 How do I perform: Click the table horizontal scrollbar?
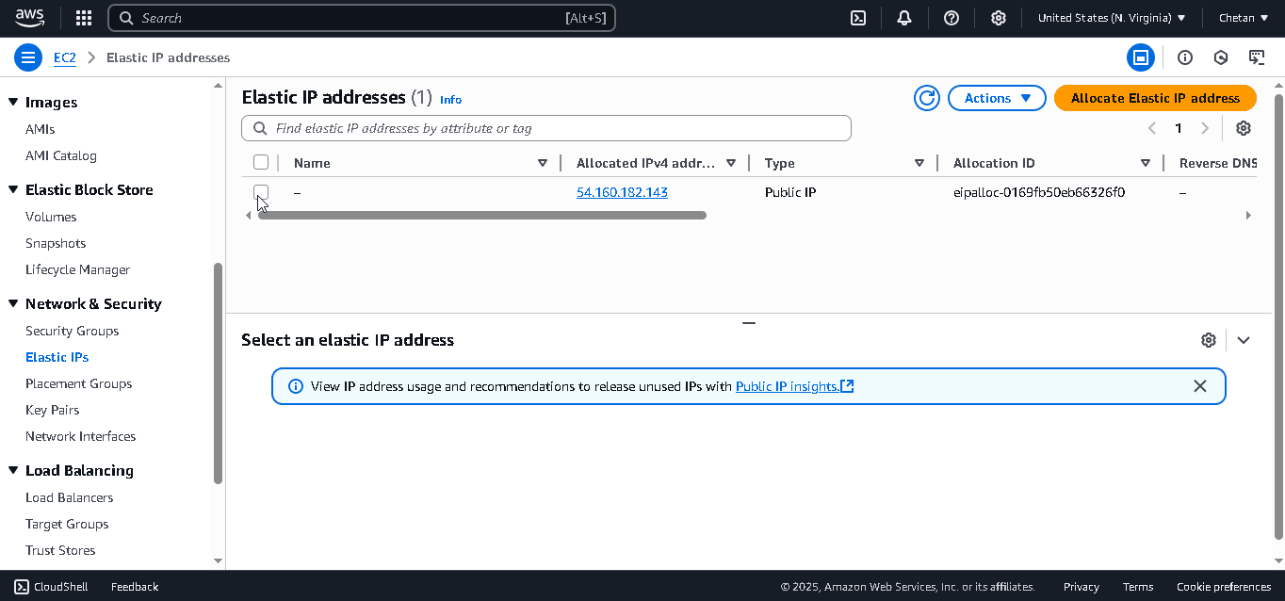(x=481, y=216)
